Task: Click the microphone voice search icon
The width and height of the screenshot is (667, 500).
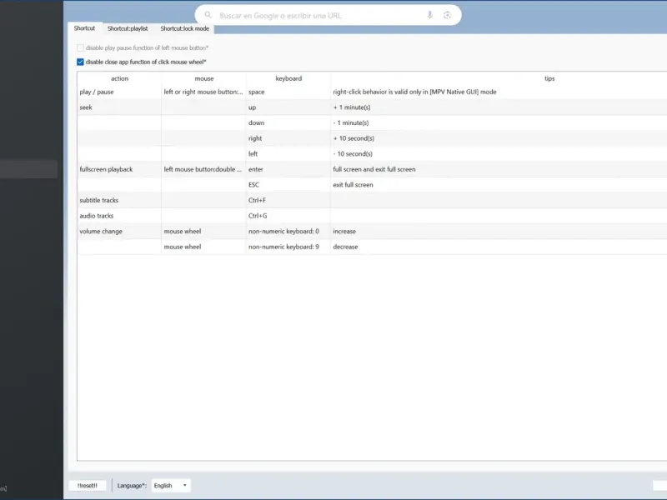Action: (x=429, y=15)
